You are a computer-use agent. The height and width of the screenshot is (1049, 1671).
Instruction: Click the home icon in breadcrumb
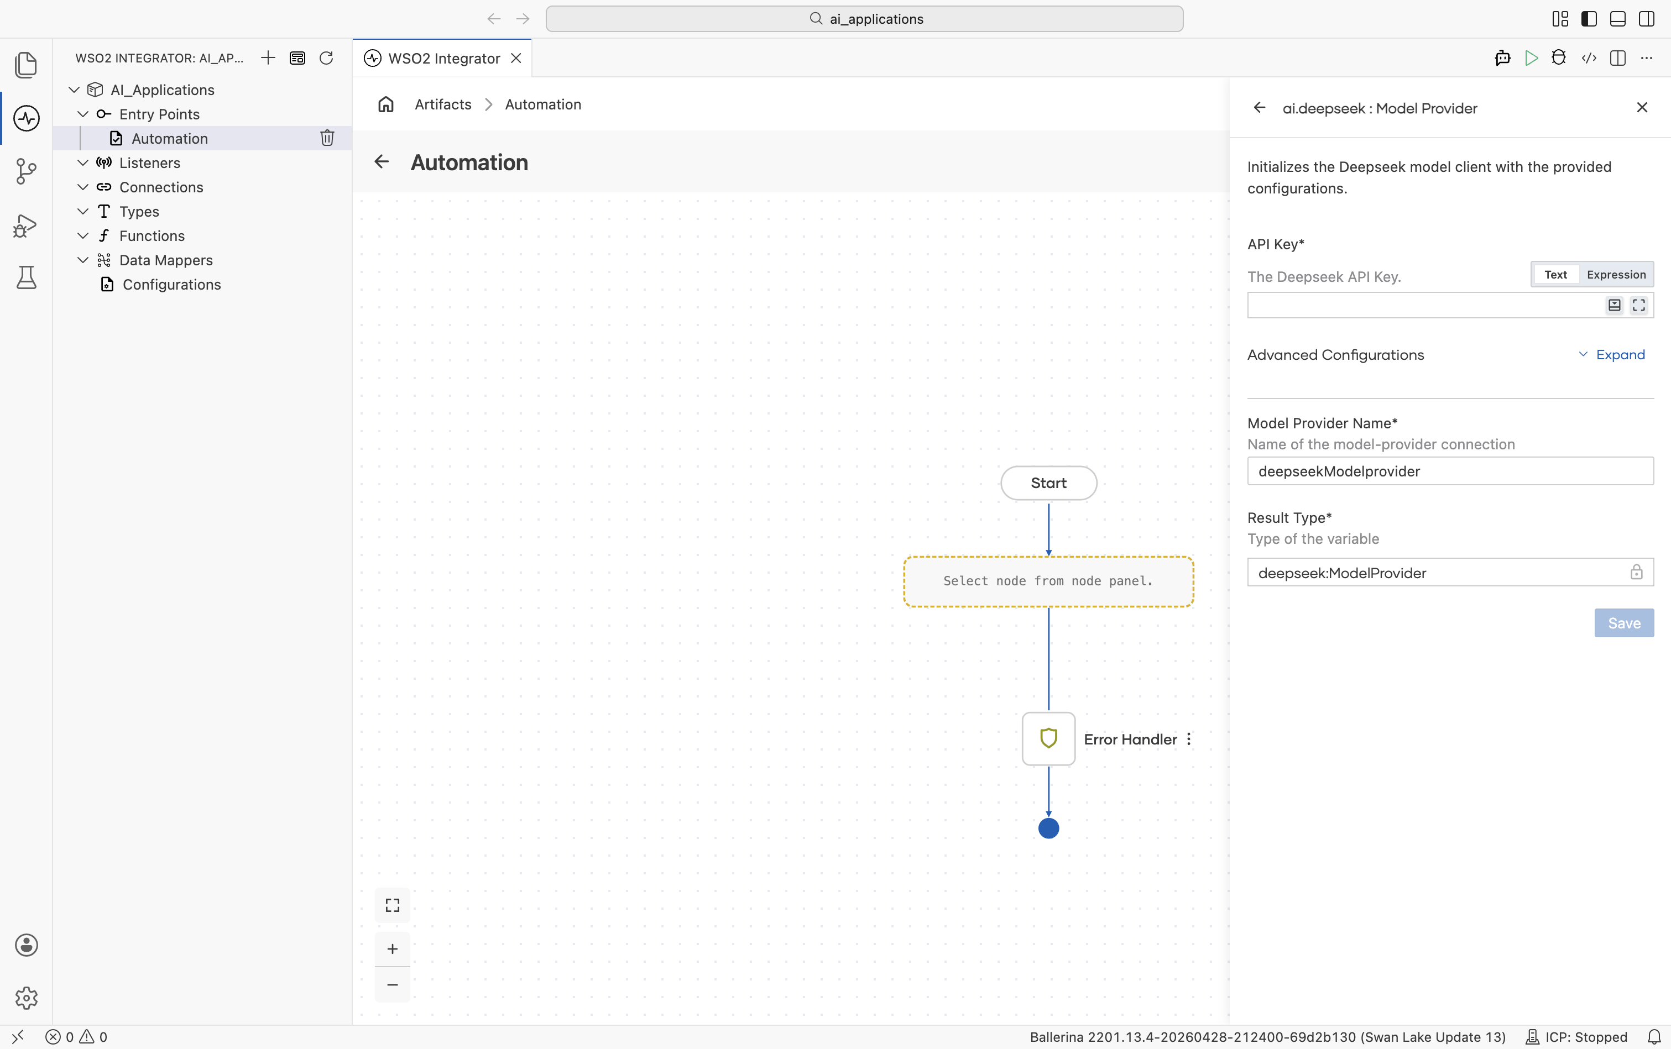[x=386, y=104]
